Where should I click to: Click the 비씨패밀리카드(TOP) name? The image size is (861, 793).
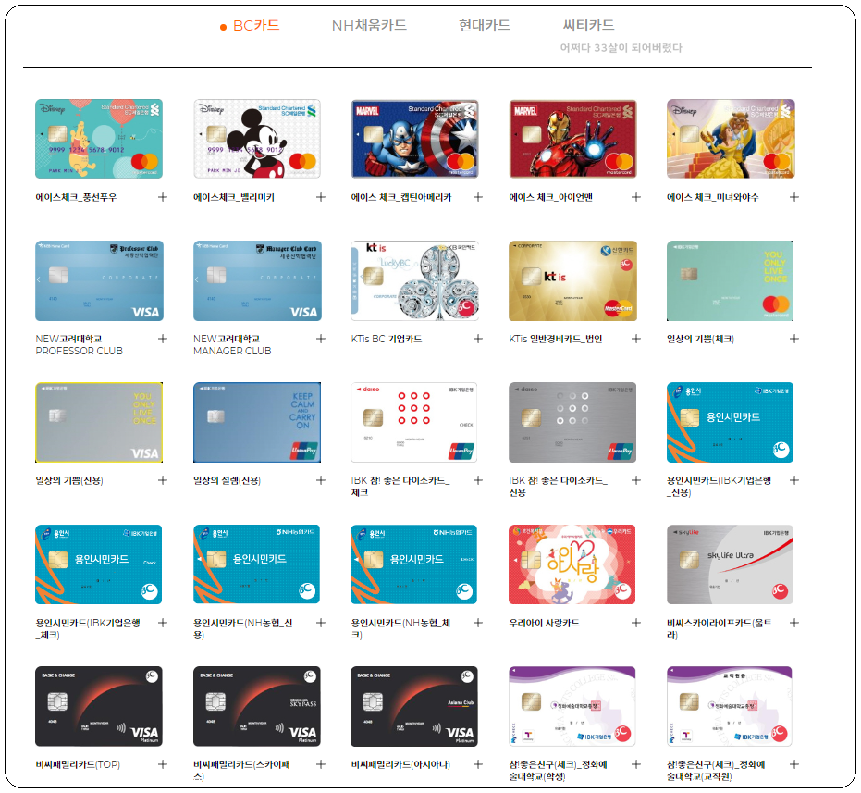pos(78,764)
